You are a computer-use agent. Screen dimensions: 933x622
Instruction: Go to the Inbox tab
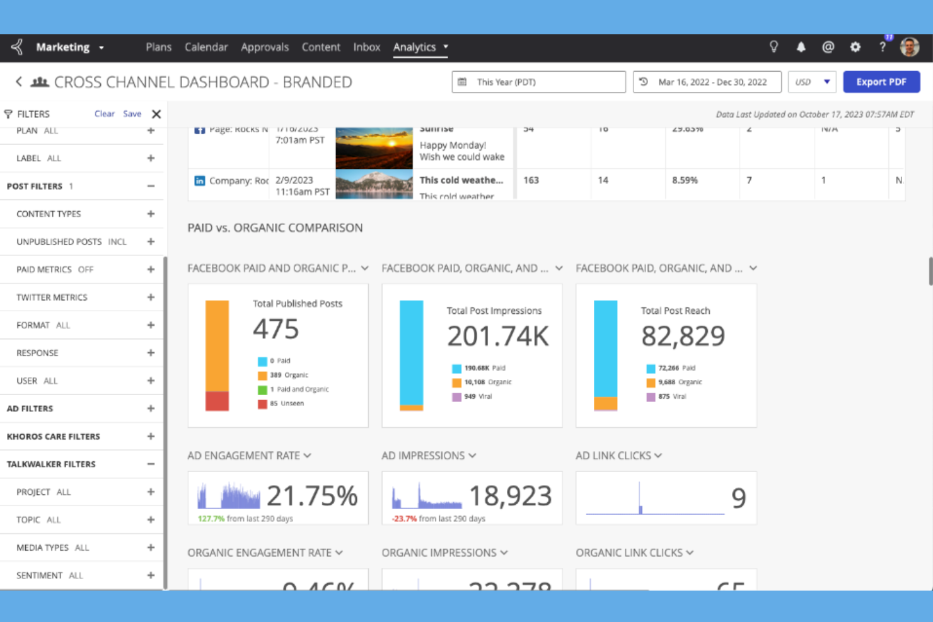[367, 47]
